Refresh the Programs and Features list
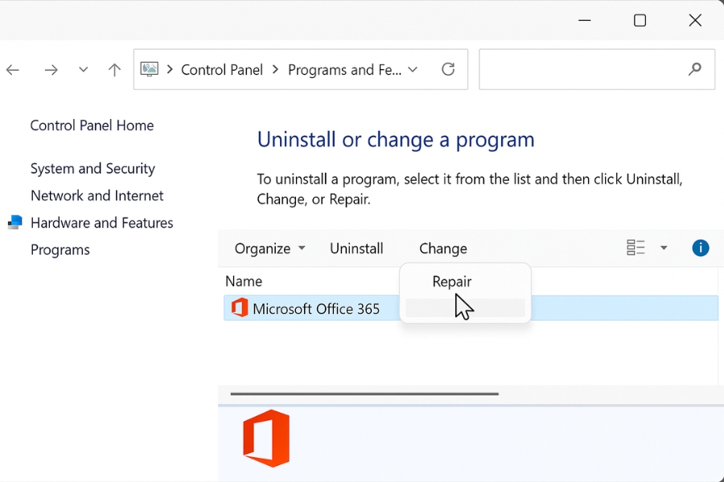The image size is (724, 482). (448, 70)
